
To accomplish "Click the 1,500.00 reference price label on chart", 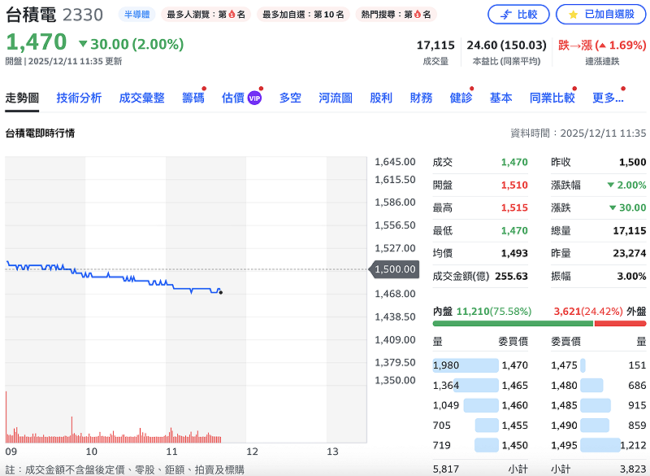I will (x=395, y=269).
